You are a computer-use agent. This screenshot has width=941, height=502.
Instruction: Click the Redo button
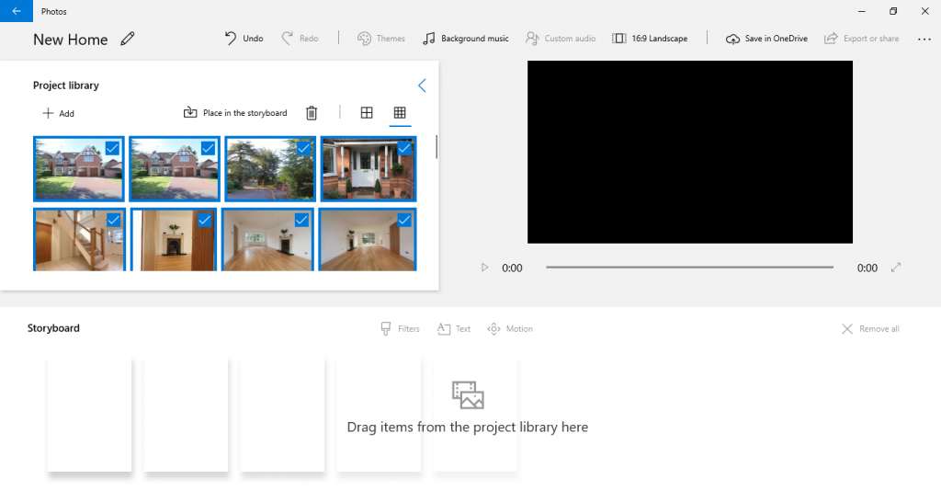300,39
